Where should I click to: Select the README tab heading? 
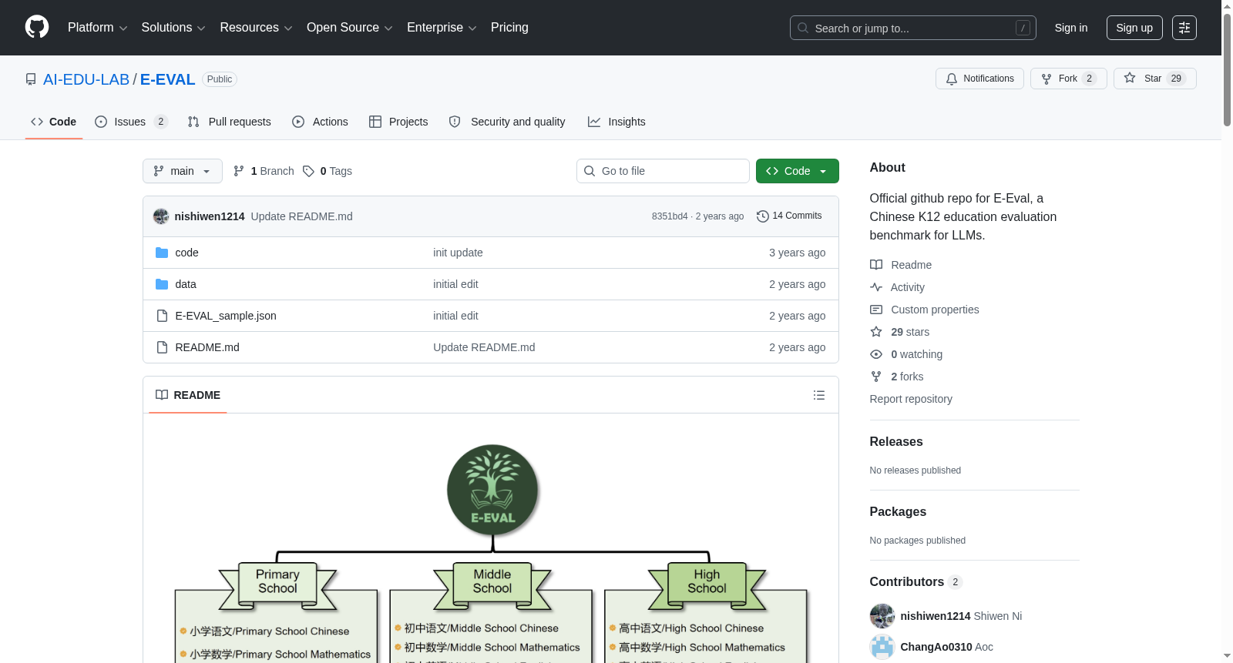tap(188, 395)
